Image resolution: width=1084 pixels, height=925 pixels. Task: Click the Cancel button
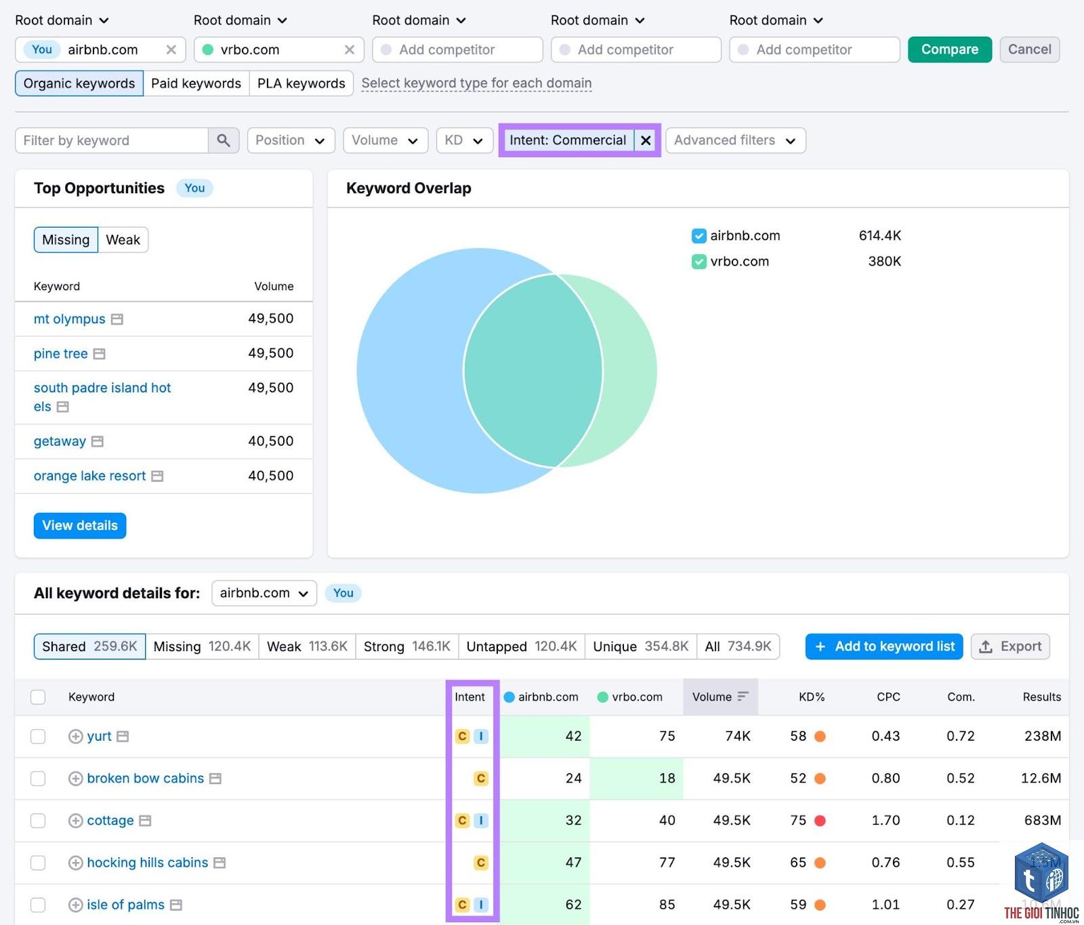tap(1030, 49)
